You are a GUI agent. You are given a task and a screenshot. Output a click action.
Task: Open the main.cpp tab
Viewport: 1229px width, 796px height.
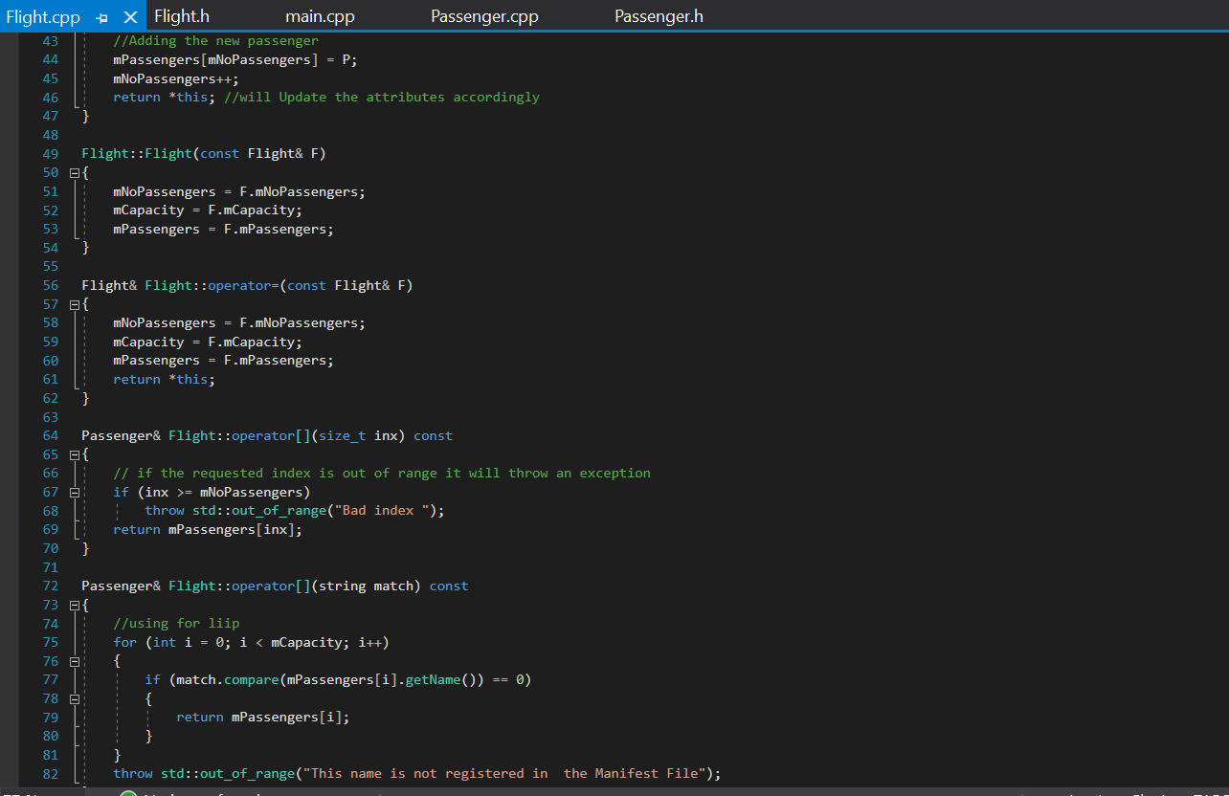click(320, 16)
